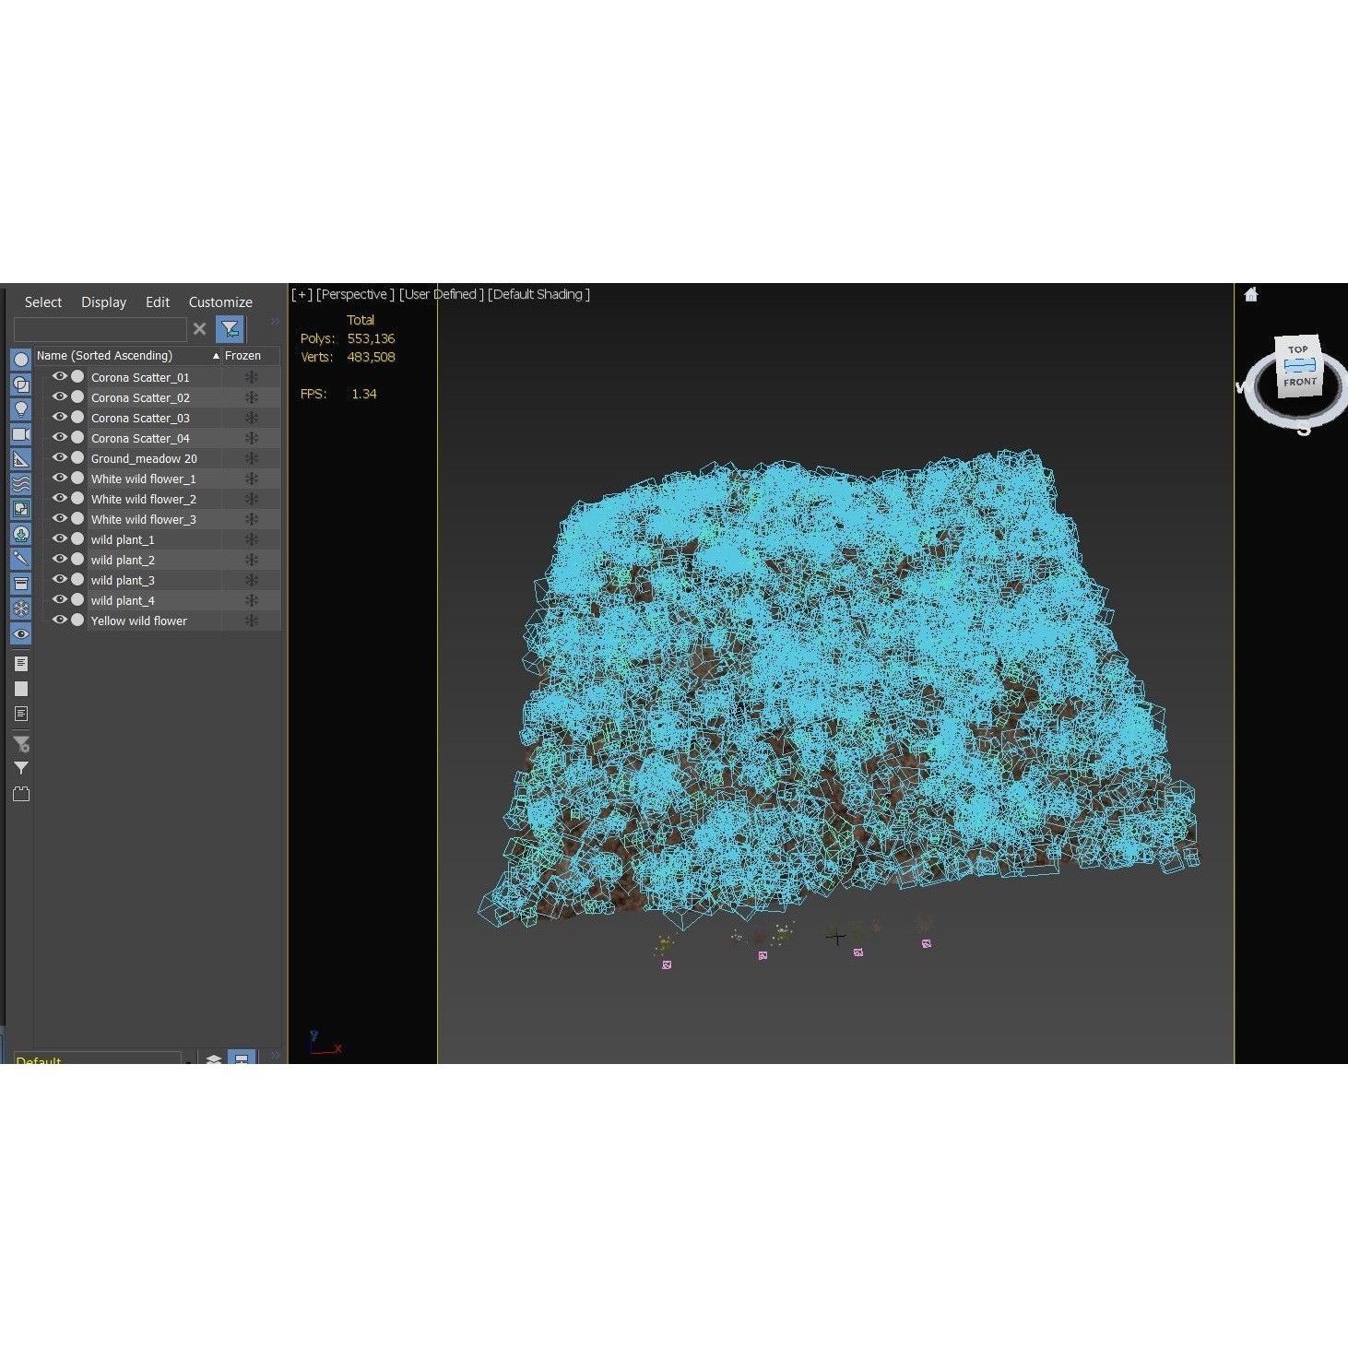Click the Display Shapes filter icon
1348x1348 pixels.
(21, 384)
